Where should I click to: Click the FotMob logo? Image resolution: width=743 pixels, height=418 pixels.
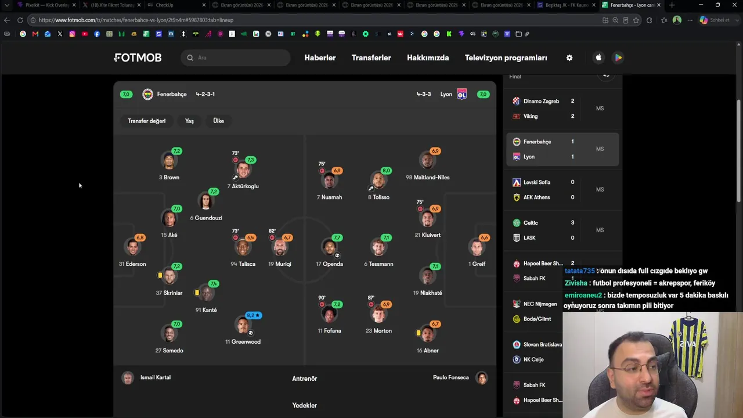[x=138, y=57]
